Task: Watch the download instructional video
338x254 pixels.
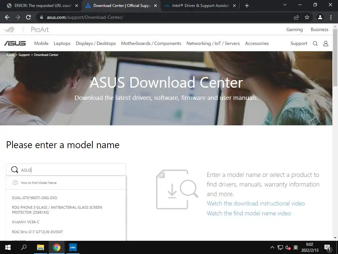Action: 256,203
